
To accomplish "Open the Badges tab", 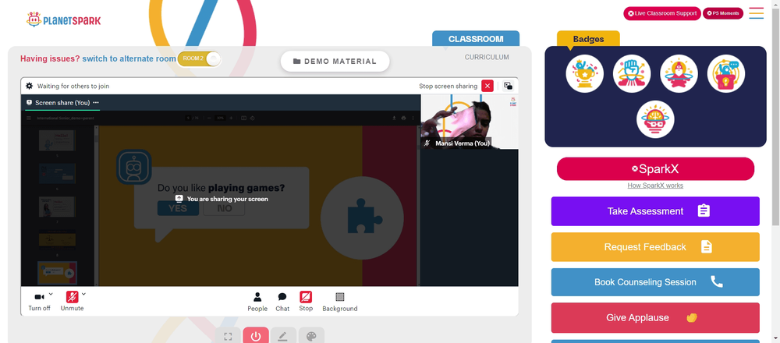I will coord(588,39).
